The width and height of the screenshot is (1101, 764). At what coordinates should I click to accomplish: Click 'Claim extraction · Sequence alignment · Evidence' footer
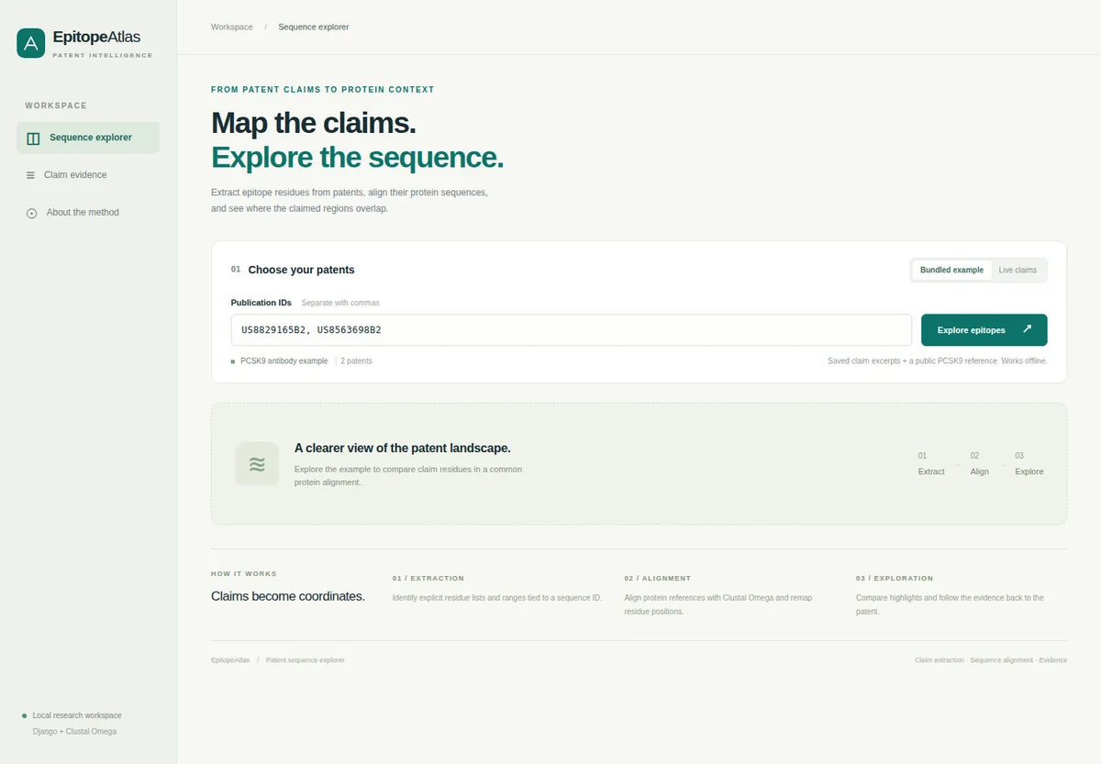991,660
